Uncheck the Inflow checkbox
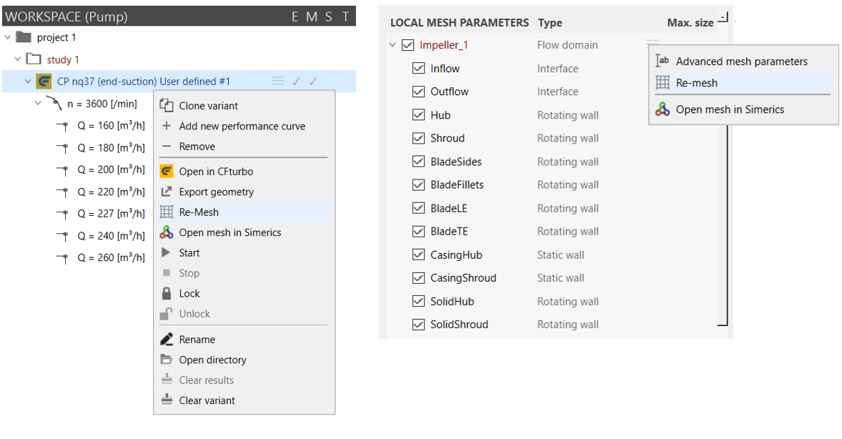The height and width of the screenshot is (439, 842). pos(418,68)
